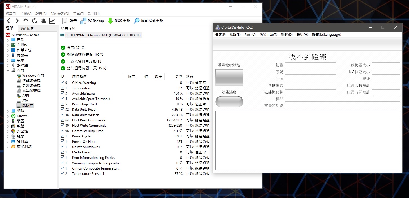Image resolution: width=409 pixels, height=198 pixels.
Task: Expand the 作業系統 tree node
Action: [x=8, y=50]
